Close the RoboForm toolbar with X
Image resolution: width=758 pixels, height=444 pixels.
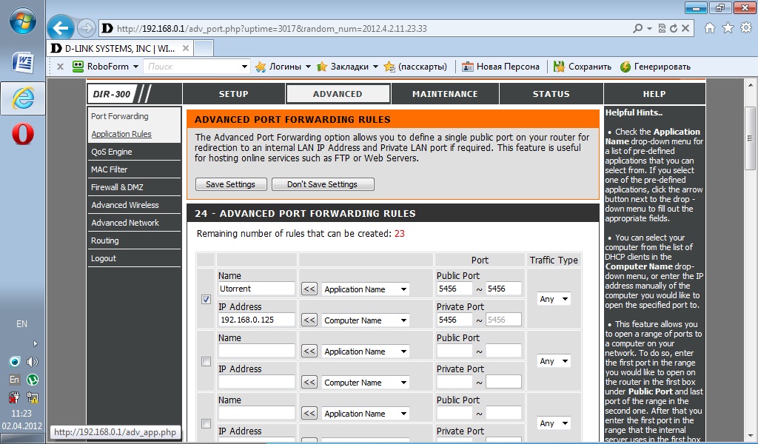[x=61, y=67]
